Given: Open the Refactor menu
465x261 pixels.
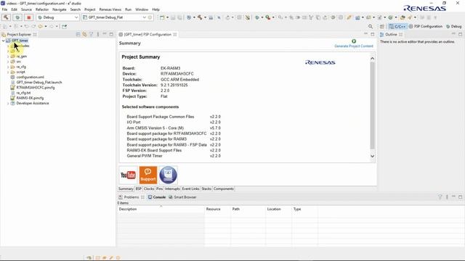Looking at the screenshot, I should click(42, 9).
